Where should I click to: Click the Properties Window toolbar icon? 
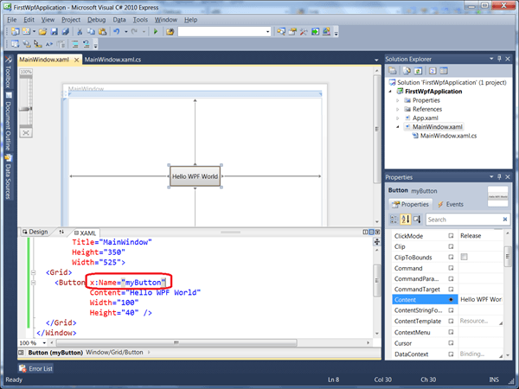(292, 32)
